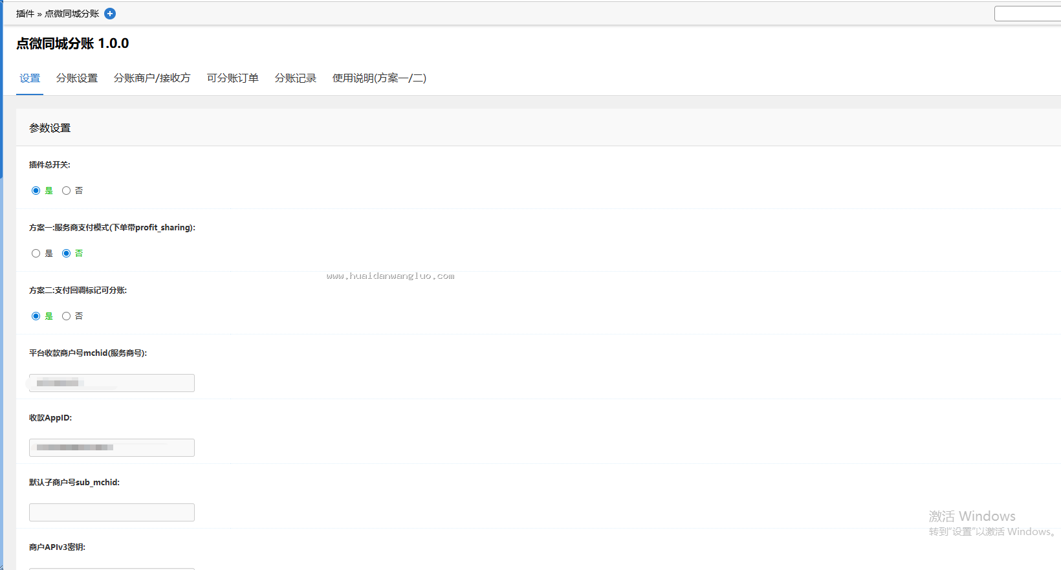This screenshot has width=1061, height=570.
Task: Switch to the 分账设置 tab
Action: [x=77, y=78]
